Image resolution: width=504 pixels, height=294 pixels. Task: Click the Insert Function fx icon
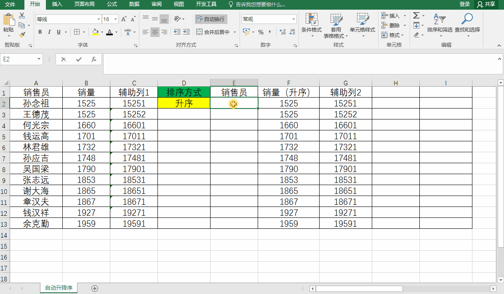click(94, 59)
